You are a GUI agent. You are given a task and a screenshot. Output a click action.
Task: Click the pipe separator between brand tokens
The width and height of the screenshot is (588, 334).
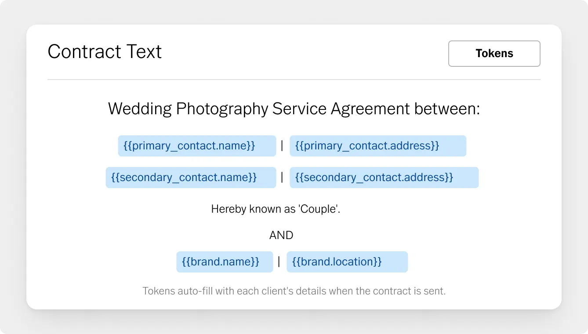click(279, 262)
